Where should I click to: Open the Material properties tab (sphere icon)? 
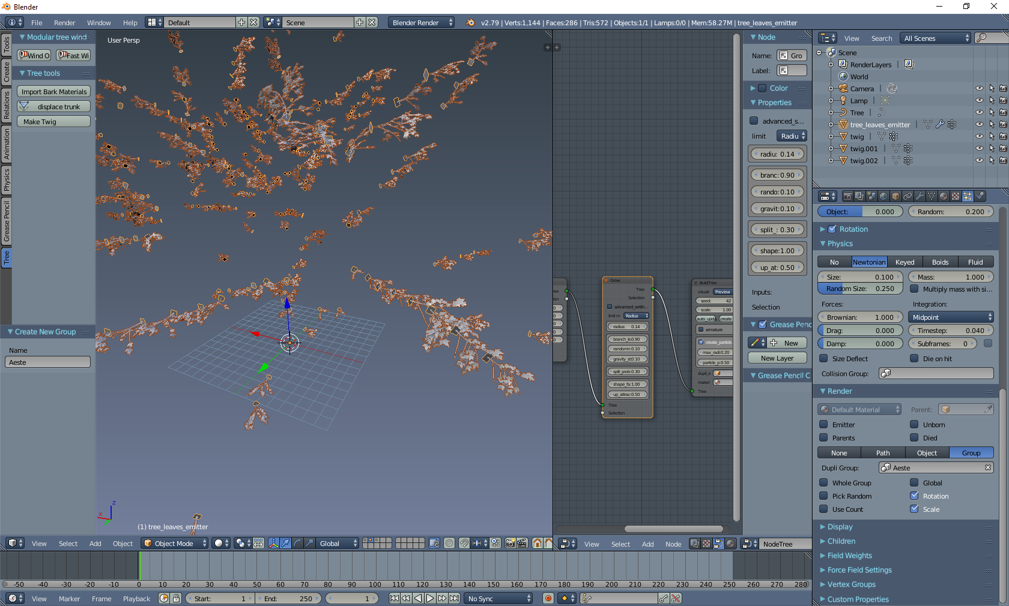coord(944,196)
